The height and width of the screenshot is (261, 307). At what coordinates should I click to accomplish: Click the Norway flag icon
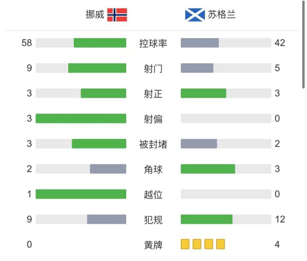[x=117, y=15]
